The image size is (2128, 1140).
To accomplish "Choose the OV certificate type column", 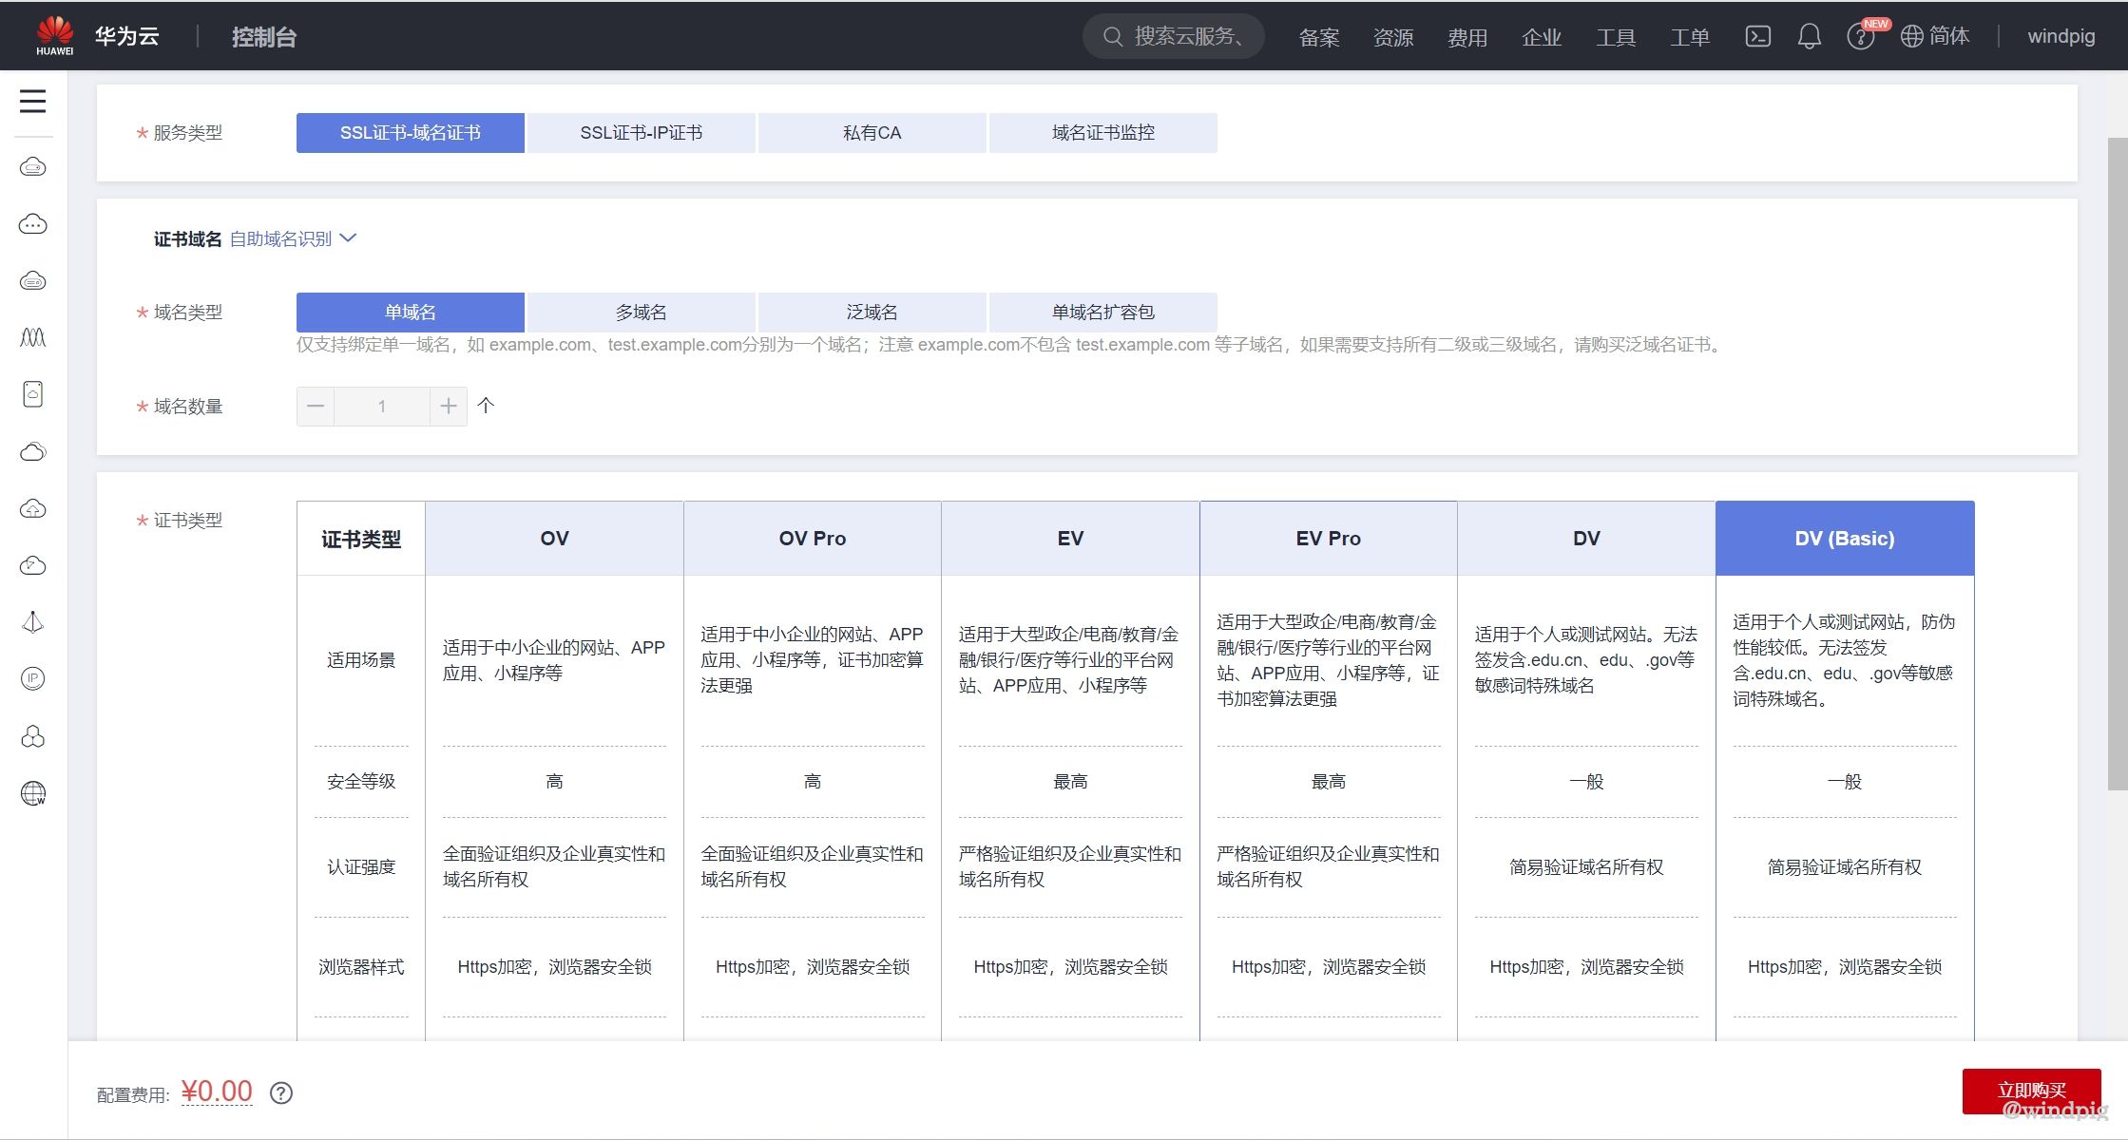I will (x=554, y=539).
